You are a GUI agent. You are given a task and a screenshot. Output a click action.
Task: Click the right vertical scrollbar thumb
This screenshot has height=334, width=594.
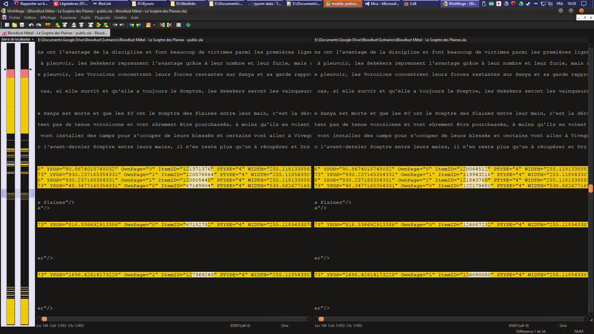coord(591,188)
